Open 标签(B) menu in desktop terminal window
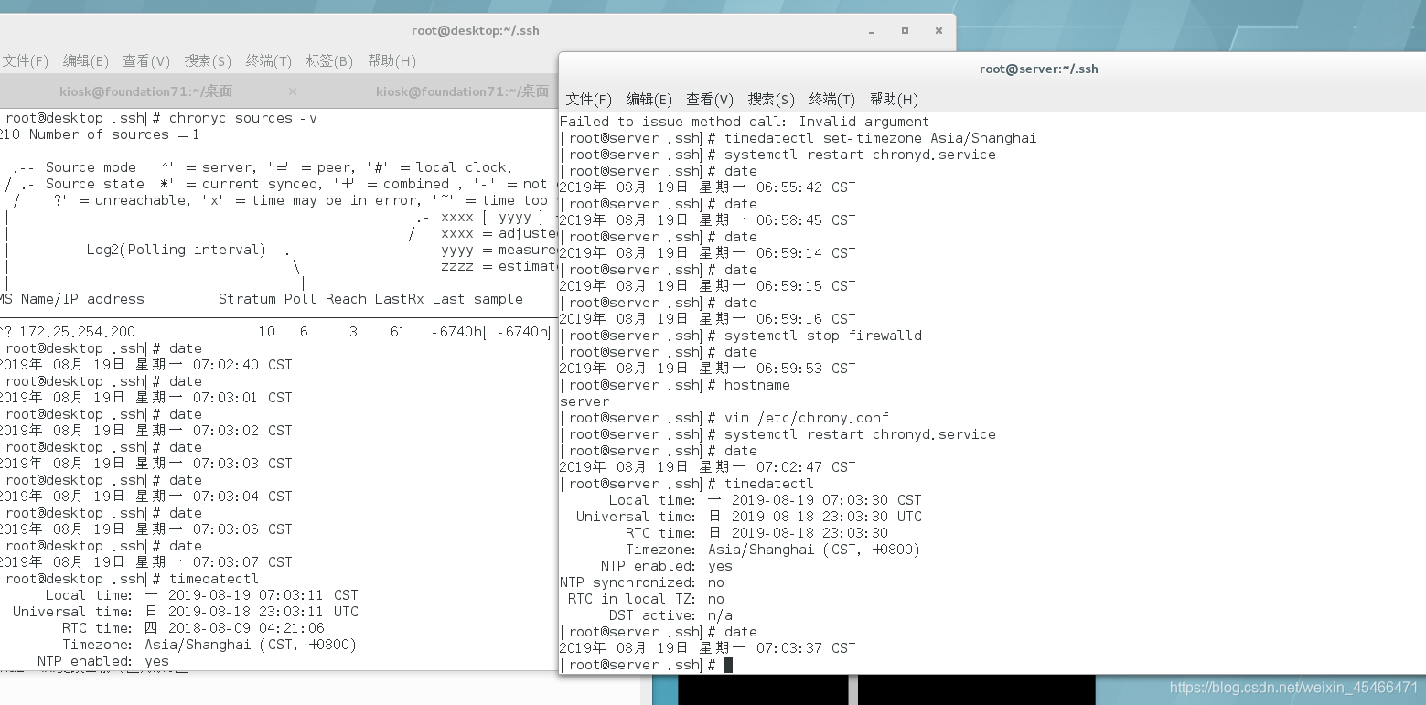The height and width of the screenshot is (705, 1426). tap(329, 61)
